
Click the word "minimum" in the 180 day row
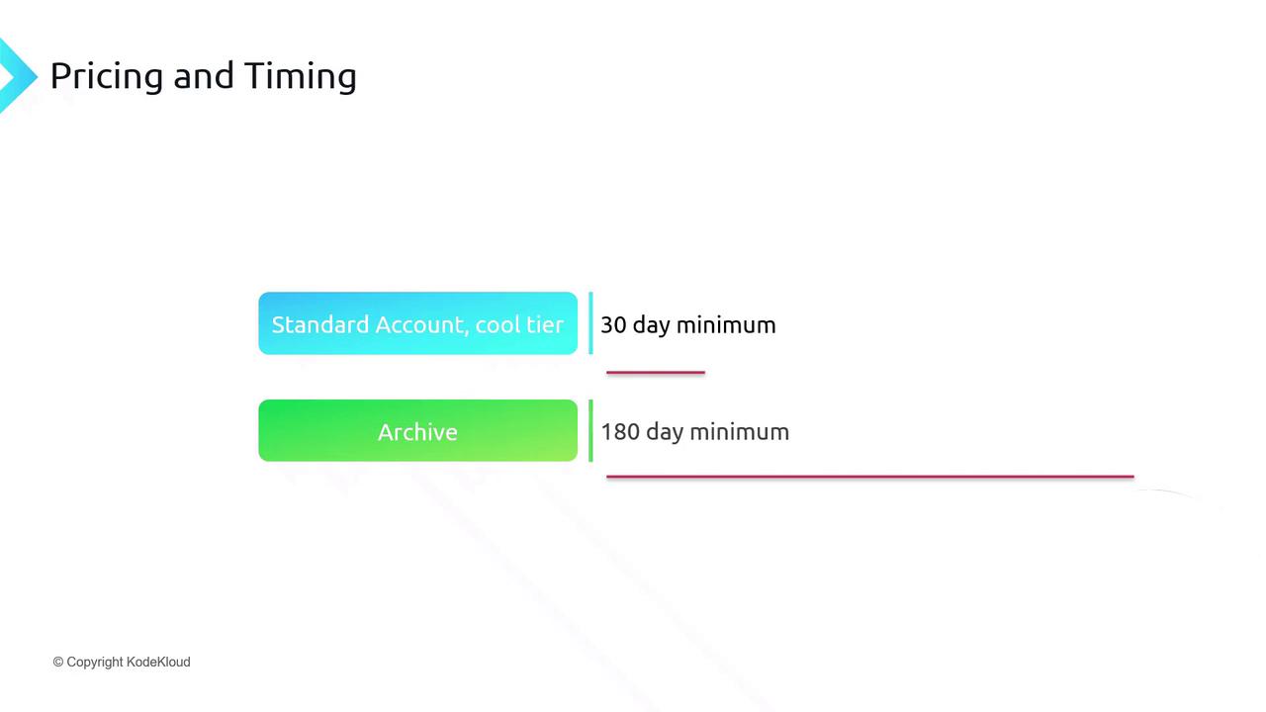coord(739,432)
